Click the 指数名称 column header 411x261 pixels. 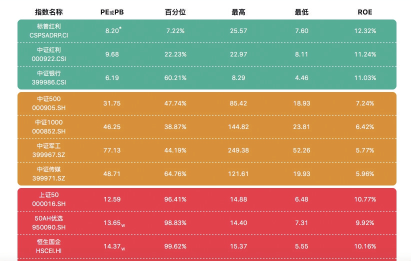[x=49, y=12]
